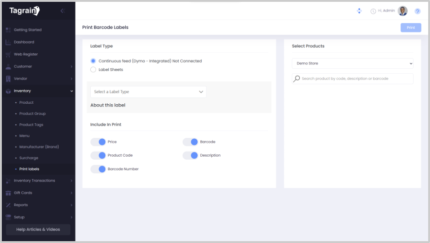Click the Gift Cards icon in sidebar

click(x=8, y=193)
